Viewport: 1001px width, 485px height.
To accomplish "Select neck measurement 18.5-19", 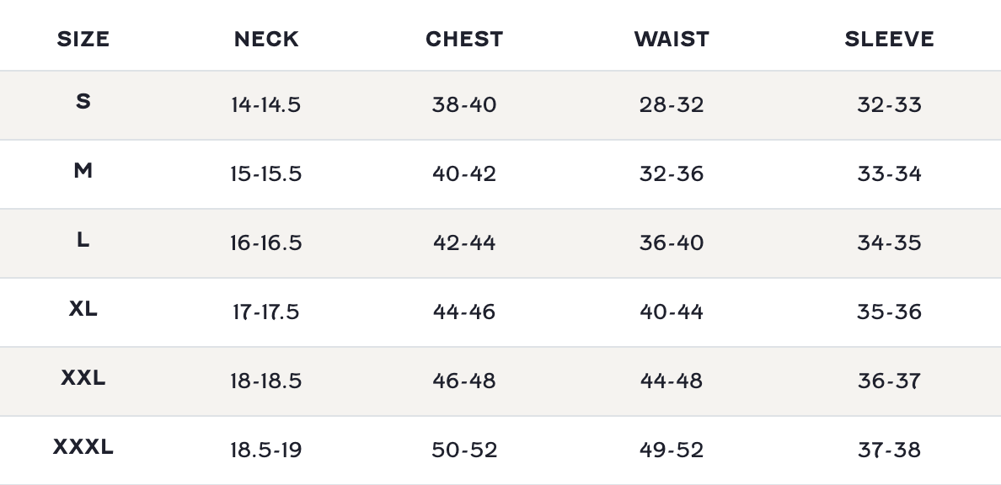I will (x=266, y=450).
